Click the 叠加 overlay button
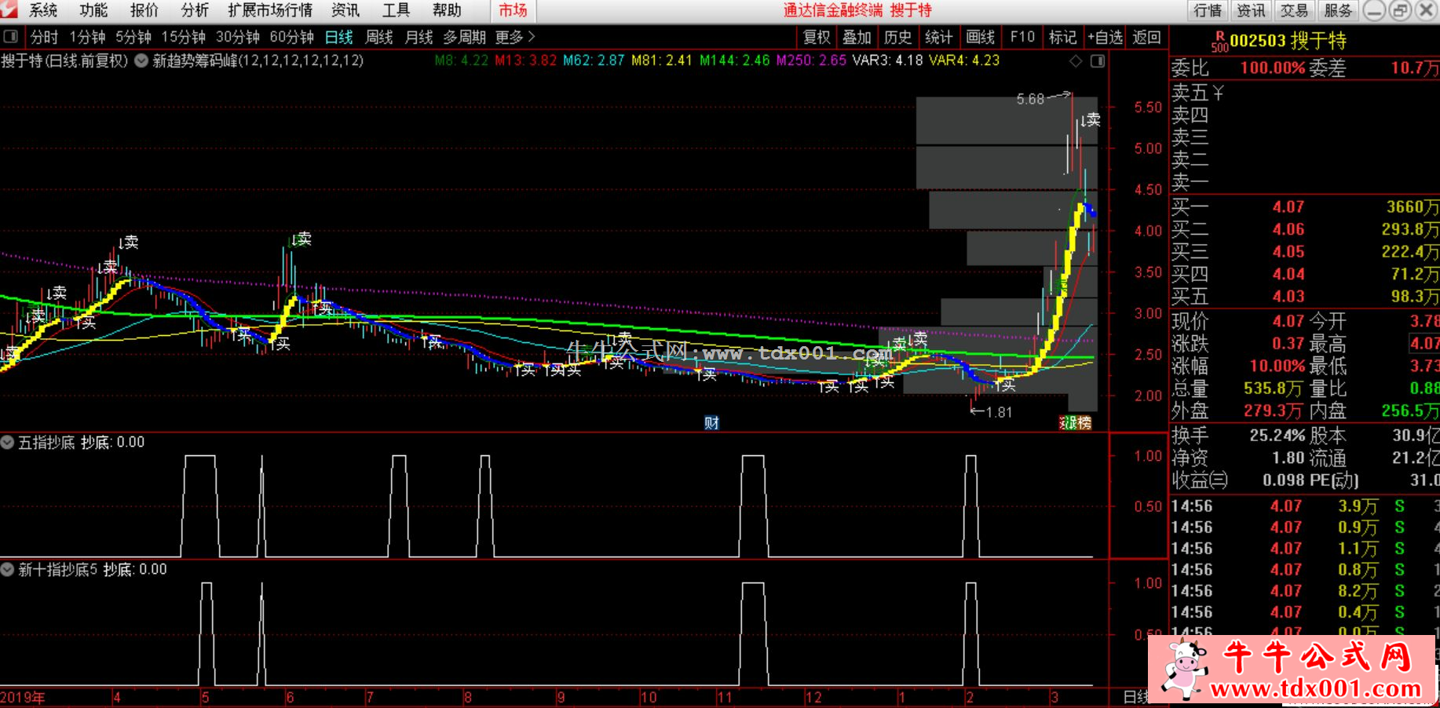 857,37
